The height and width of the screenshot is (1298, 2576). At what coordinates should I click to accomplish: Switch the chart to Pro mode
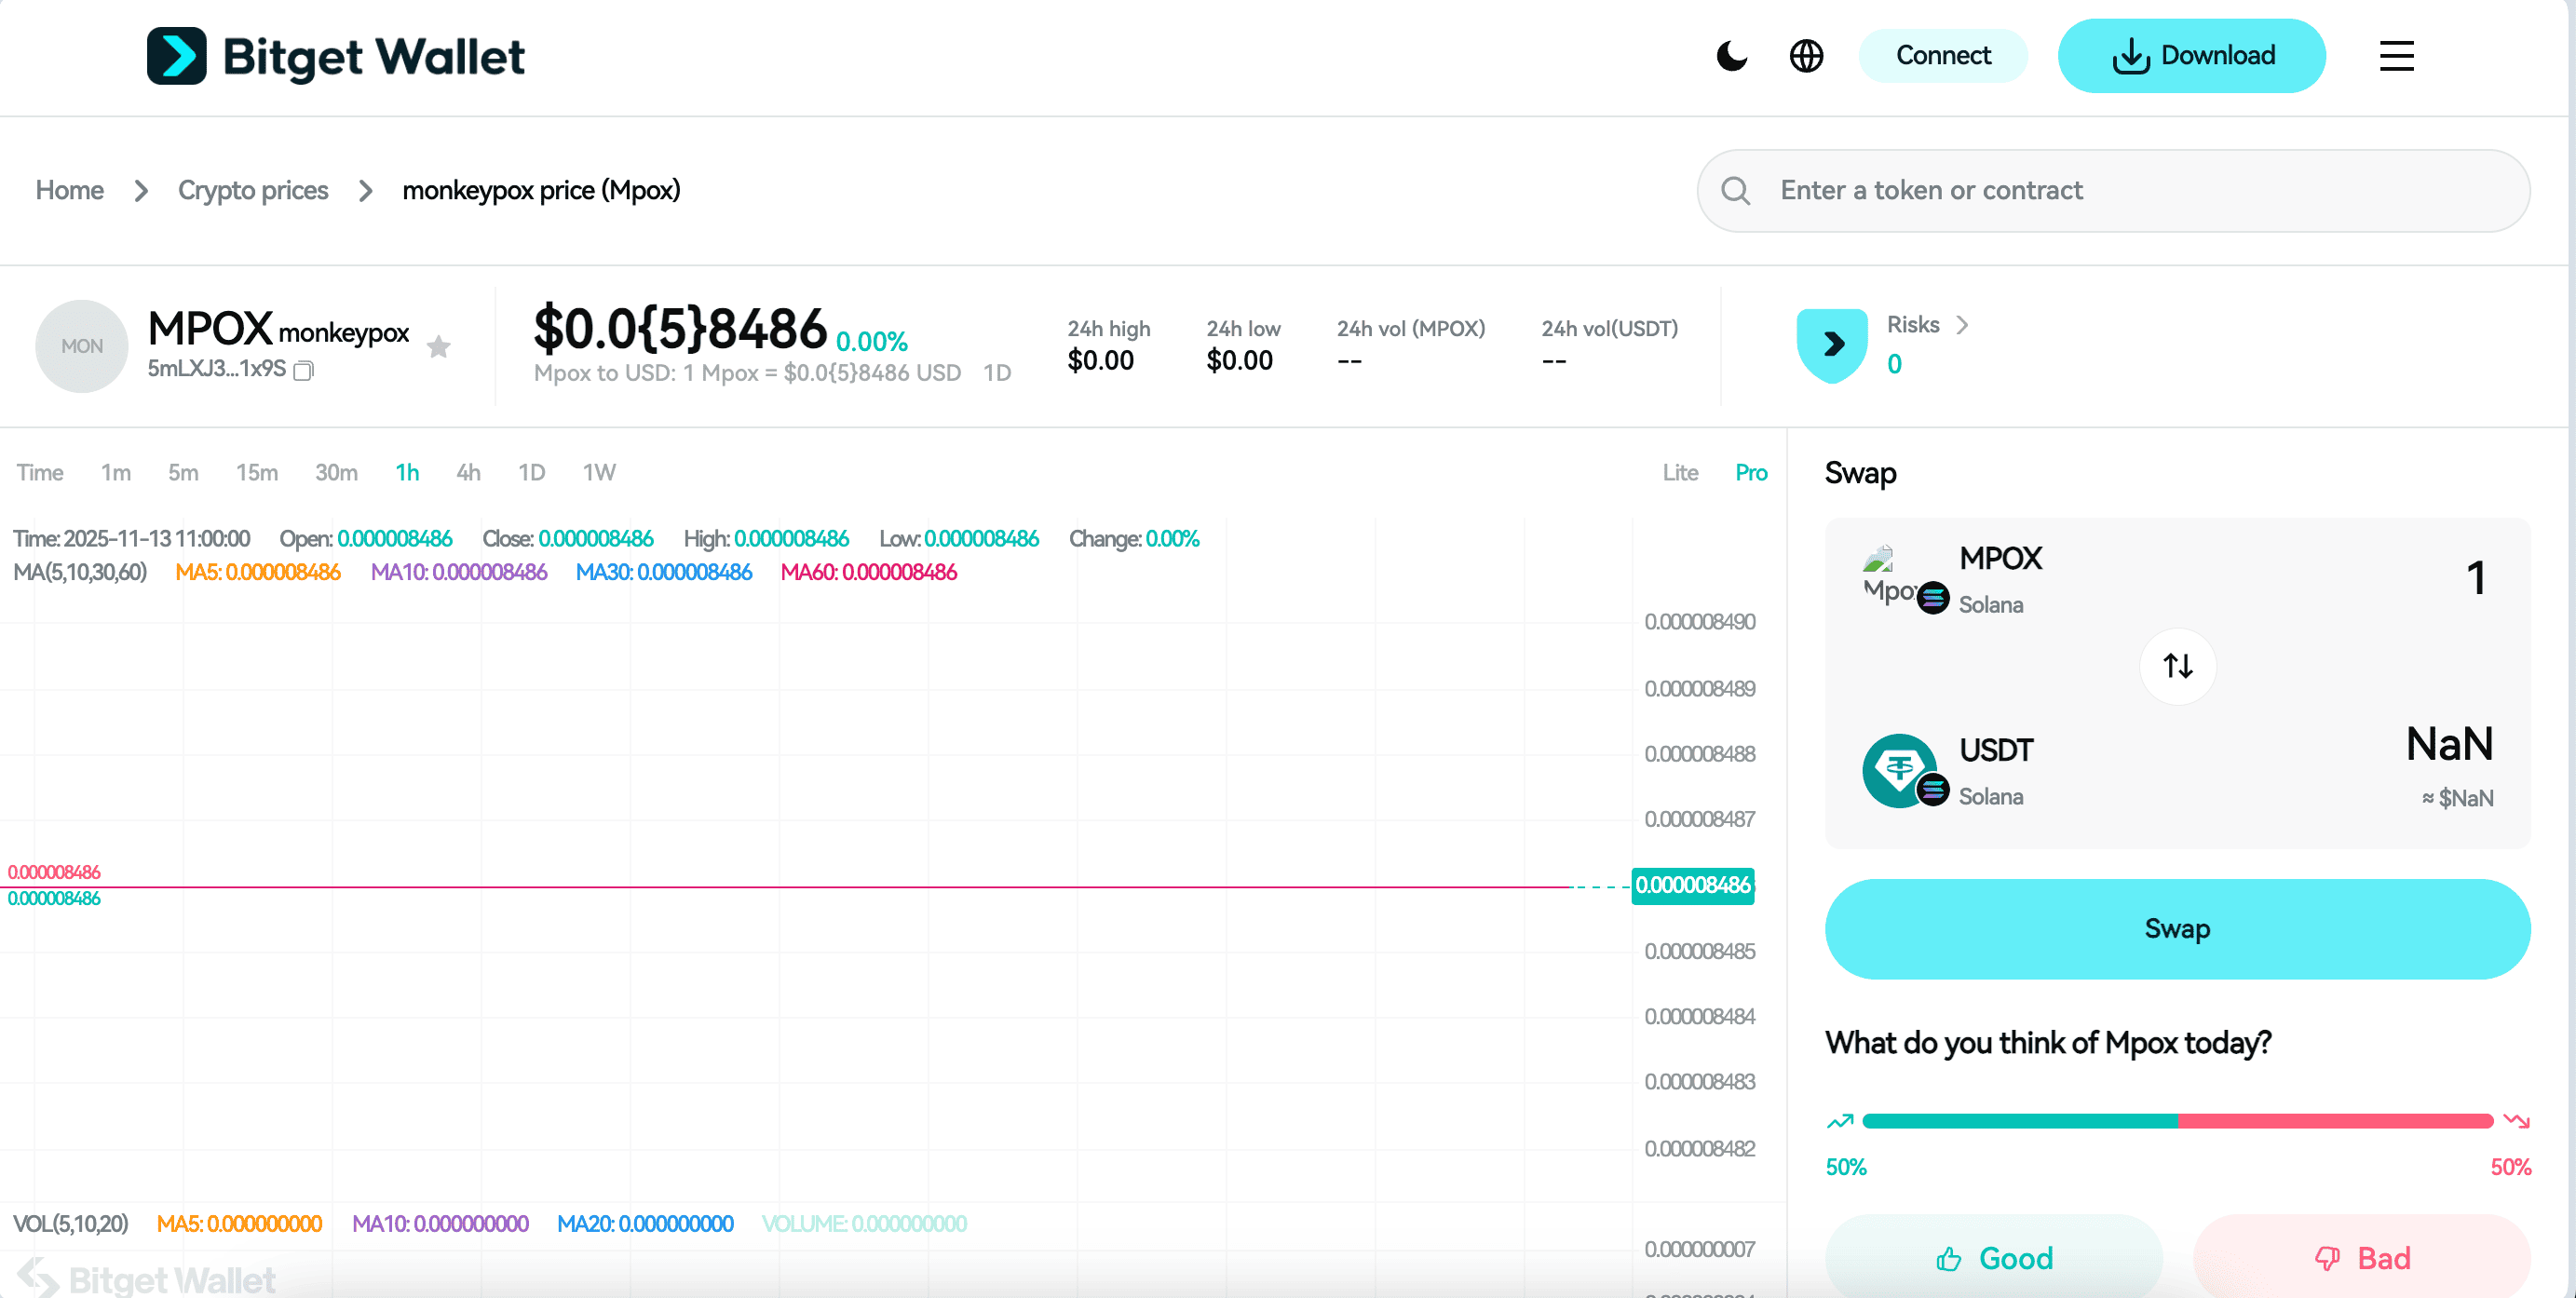[1751, 472]
